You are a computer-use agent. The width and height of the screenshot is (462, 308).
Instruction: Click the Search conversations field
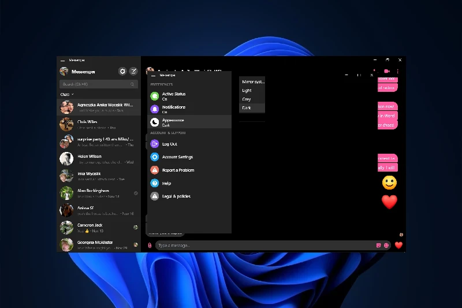click(98, 84)
